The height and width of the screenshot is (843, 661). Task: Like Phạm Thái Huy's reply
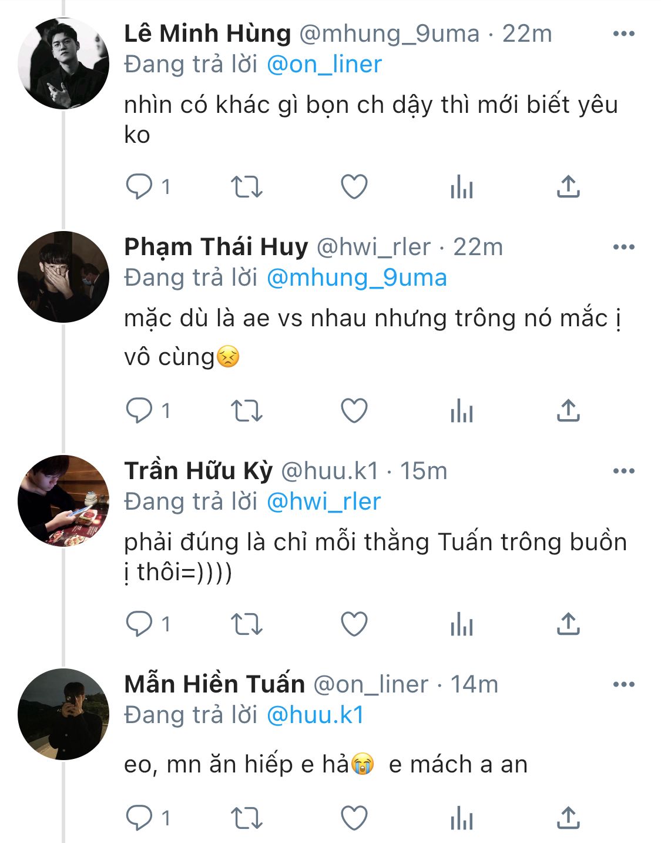tap(354, 410)
